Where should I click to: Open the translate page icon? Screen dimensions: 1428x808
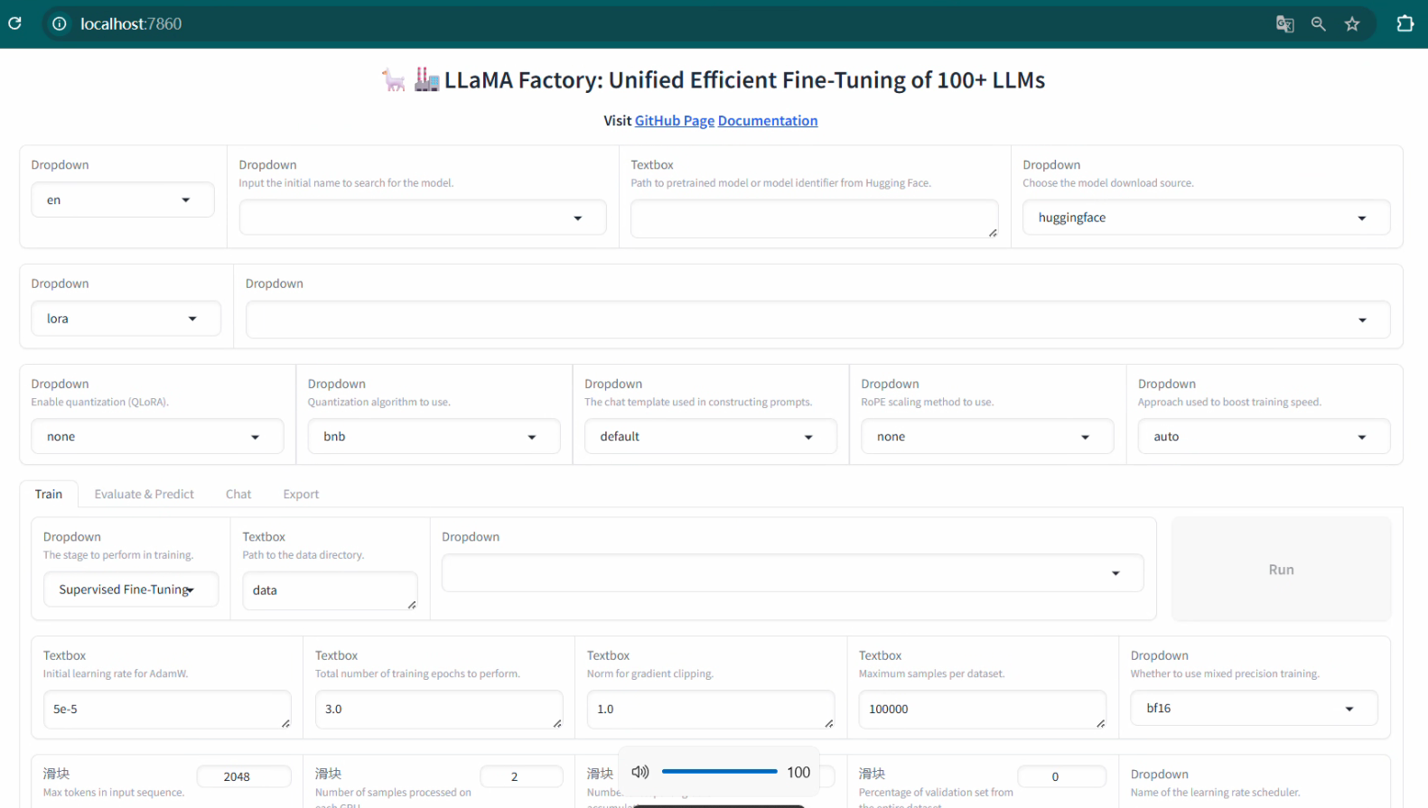tap(1284, 24)
